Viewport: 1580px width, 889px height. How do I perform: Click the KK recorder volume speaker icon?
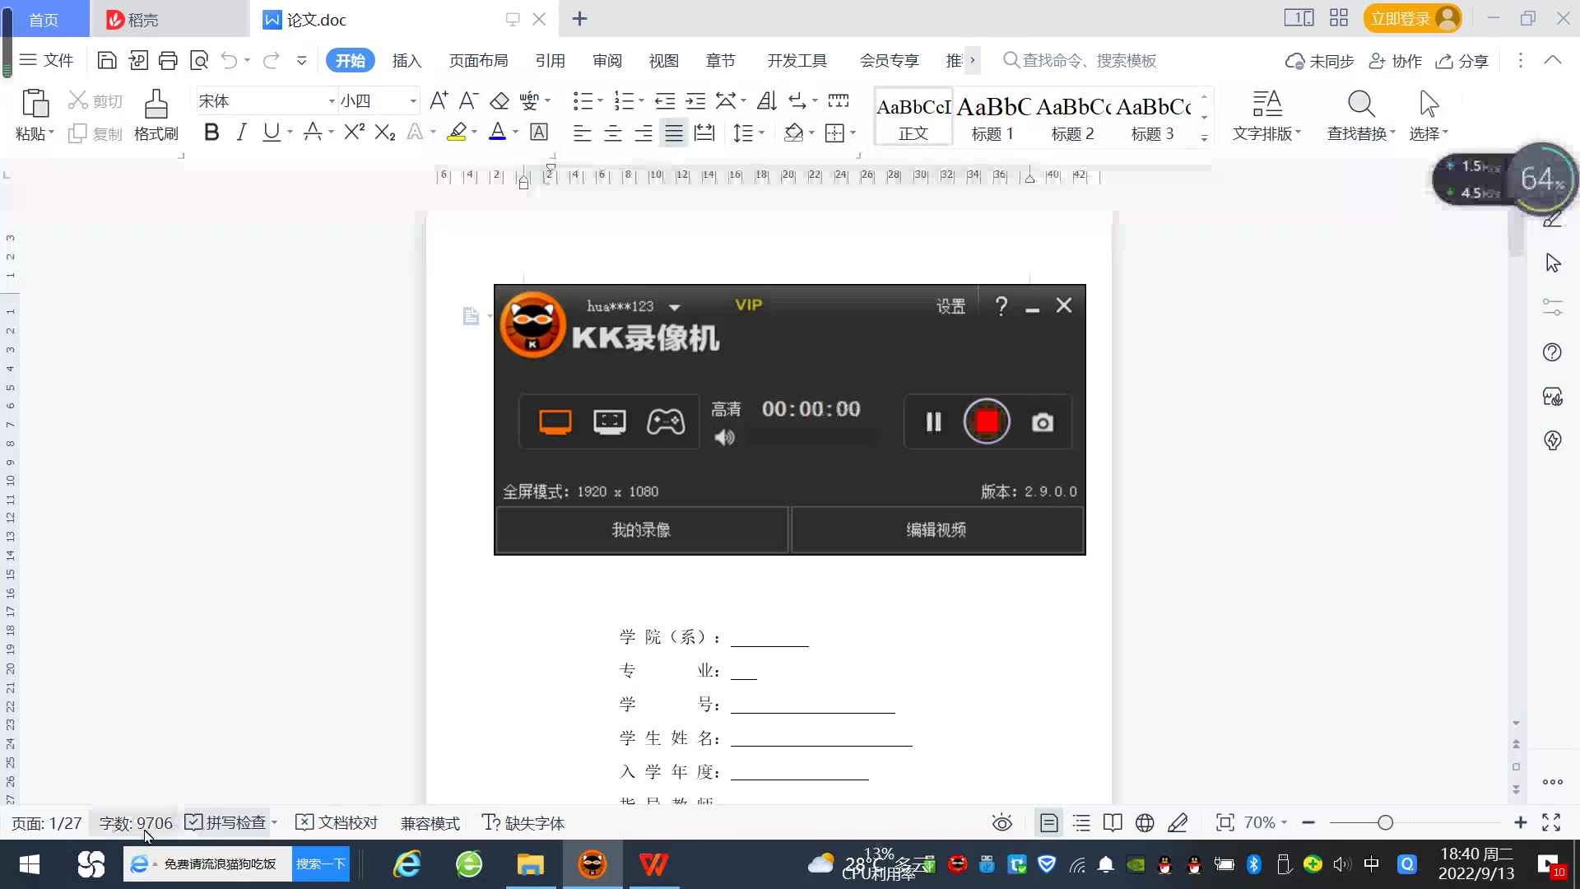point(724,437)
